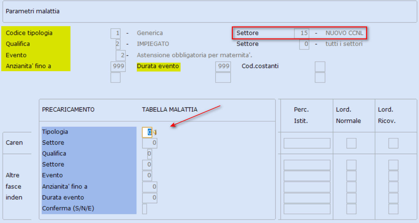Focus the Precaricamento Durata evento field
Image resolution: width=419 pixels, height=223 pixels.
click(150, 198)
